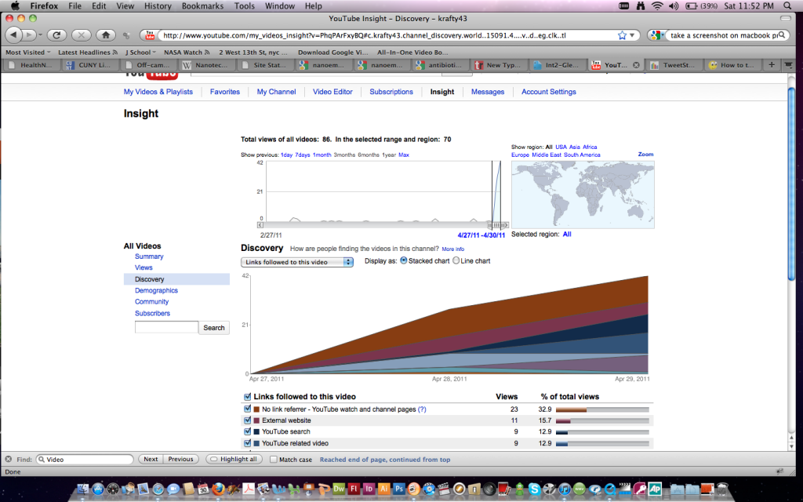Open the list all tabs dropdown
The image size is (803, 502).
coord(788,65)
